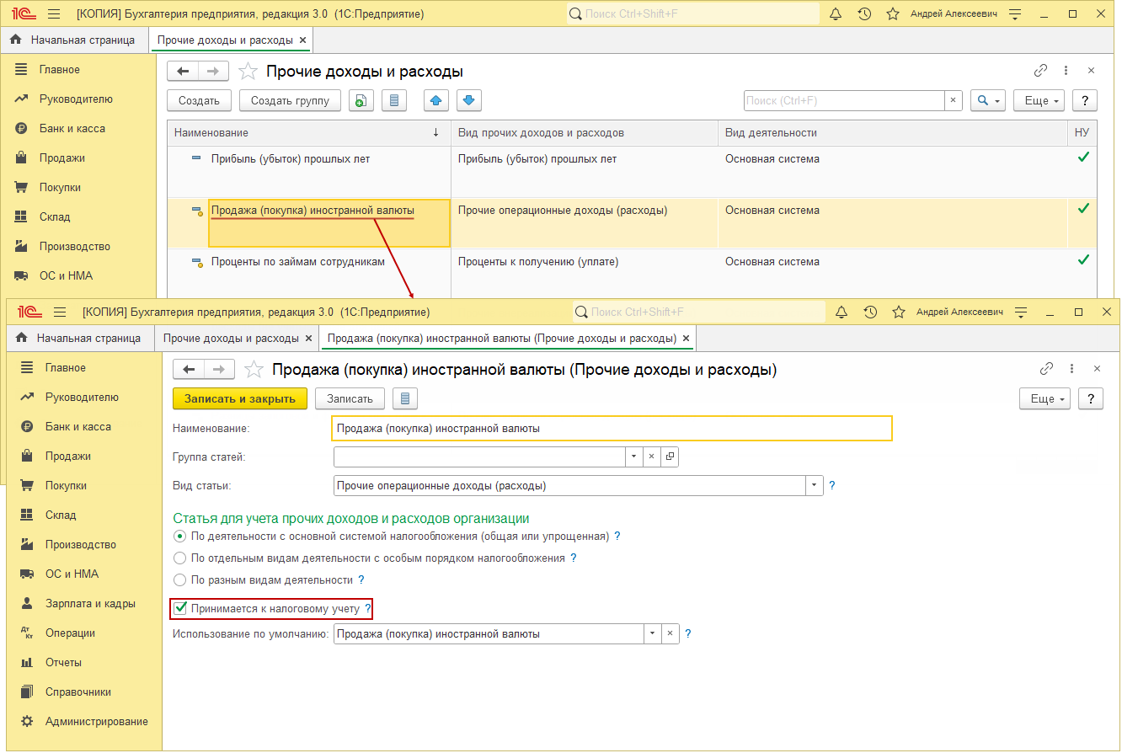Viewport: 1122px width, 753px height.
Task: Open Справочники section in sidebar
Action: click(x=78, y=692)
